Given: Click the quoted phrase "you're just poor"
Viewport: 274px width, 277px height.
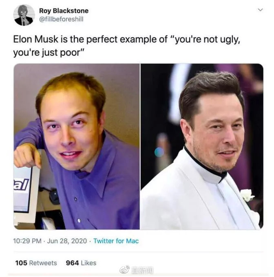Looking at the screenshot, I should pos(48,53).
